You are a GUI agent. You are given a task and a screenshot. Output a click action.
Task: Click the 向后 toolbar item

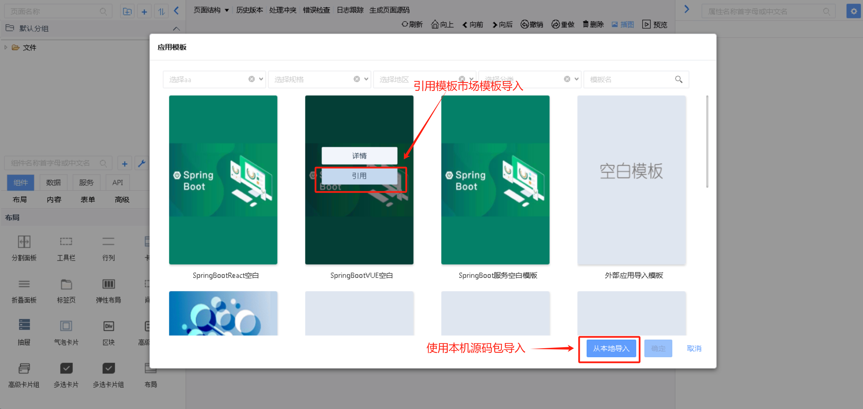pos(502,24)
